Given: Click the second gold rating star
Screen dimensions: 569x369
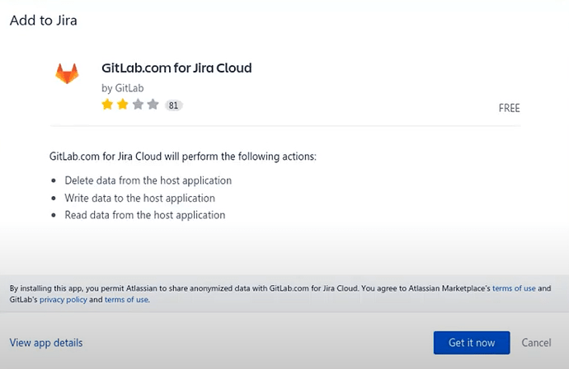Looking at the screenshot, I should pyautogui.click(x=122, y=105).
